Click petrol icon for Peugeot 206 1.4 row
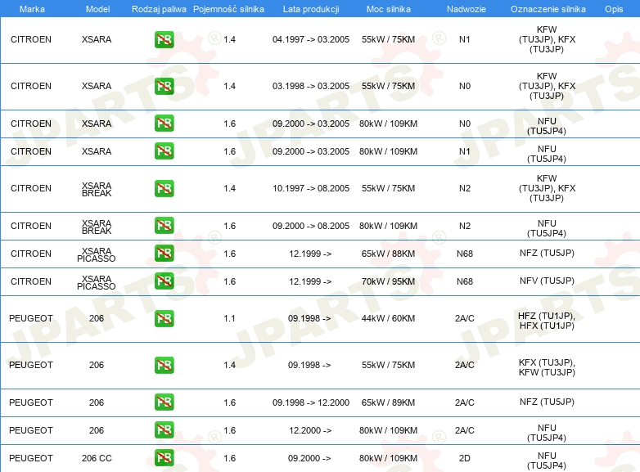Viewport: 640px width, 472px height. click(164, 365)
